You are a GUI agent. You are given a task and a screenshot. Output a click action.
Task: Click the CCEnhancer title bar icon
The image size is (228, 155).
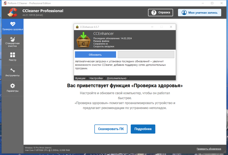click(x=77, y=27)
